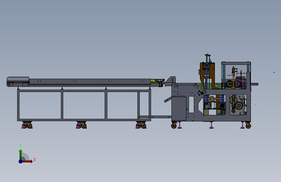Select the top frame of the transparent guard enclosure
This screenshot has height=182, width=281.
[x=236, y=63]
